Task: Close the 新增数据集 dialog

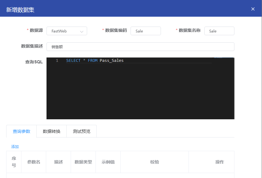Action: (x=253, y=9)
